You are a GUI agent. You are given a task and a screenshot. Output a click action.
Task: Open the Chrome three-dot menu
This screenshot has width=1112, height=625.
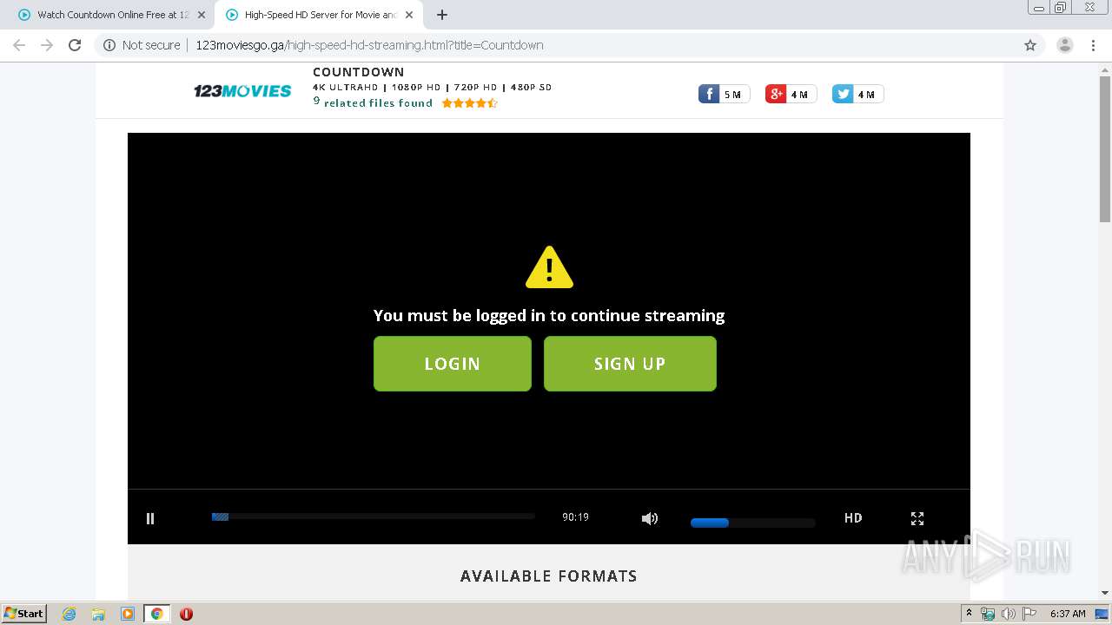tap(1093, 45)
